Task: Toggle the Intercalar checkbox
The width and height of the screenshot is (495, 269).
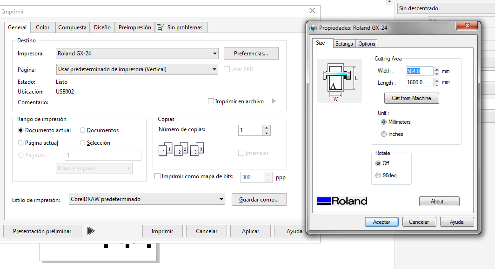Action: (241, 153)
